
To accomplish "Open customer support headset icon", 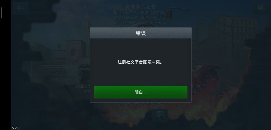I will click(261, 8).
